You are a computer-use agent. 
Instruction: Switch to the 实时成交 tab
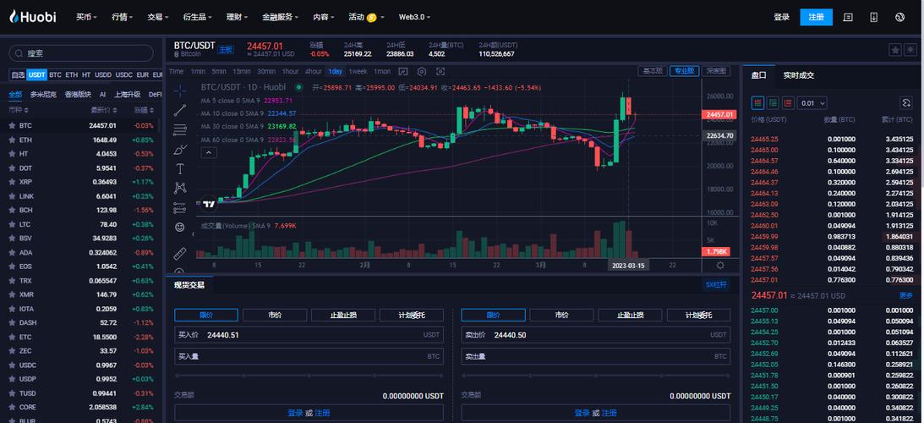[x=798, y=75]
